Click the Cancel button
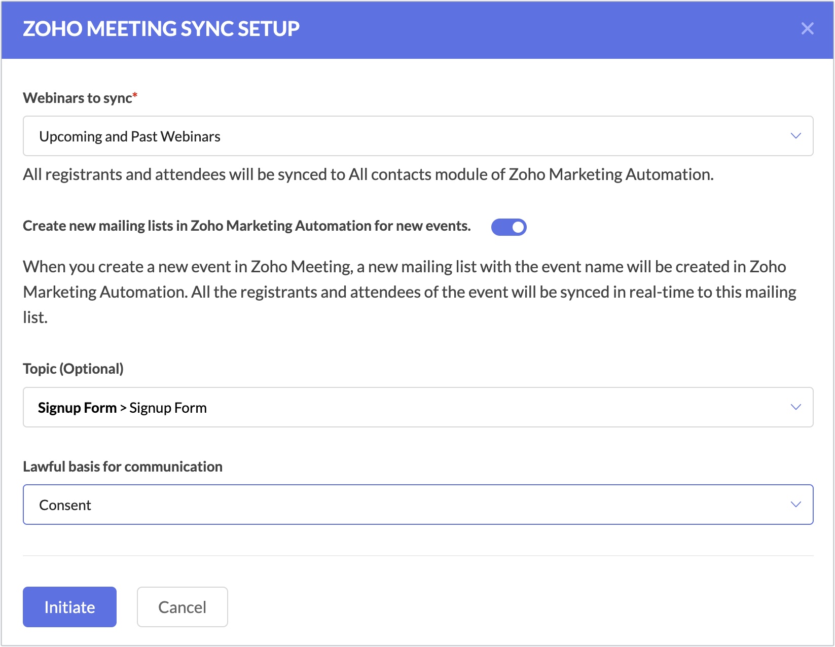The width and height of the screenshot is (835, 647). coord(182,607)
